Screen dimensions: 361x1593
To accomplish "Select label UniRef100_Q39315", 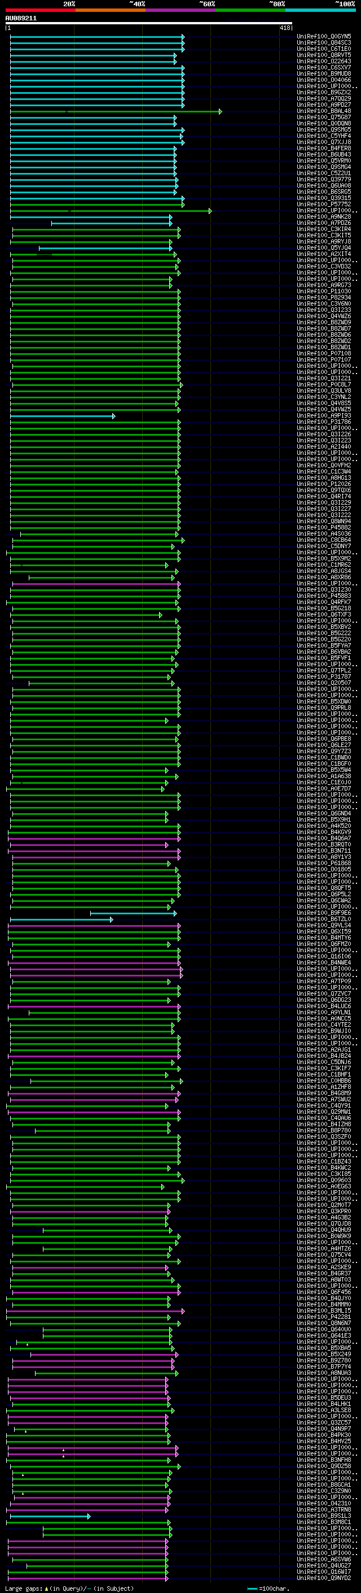I will coord(324,198).
